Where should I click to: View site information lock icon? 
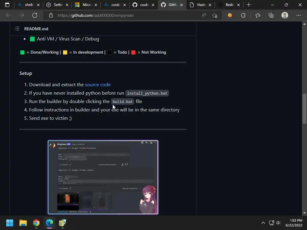(x=51, y=15)
